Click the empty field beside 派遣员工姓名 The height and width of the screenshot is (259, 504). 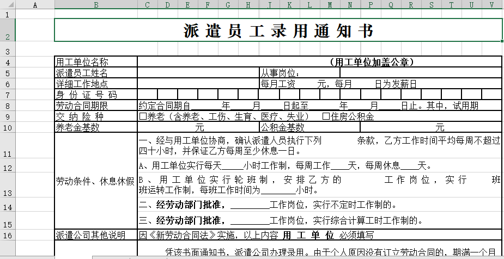coord(198,73)
